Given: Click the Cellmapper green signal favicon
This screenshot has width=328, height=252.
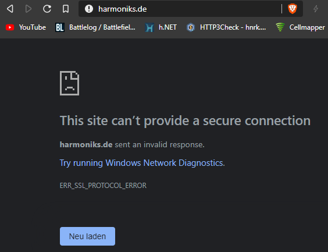Looking at the screenshot, I should click(x=280, y=27).
